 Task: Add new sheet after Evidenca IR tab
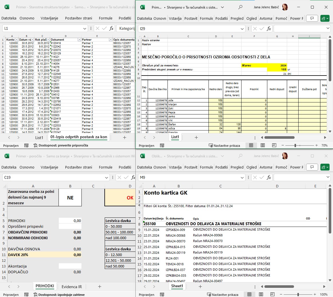pyautogui.click(x=100, y=286)
